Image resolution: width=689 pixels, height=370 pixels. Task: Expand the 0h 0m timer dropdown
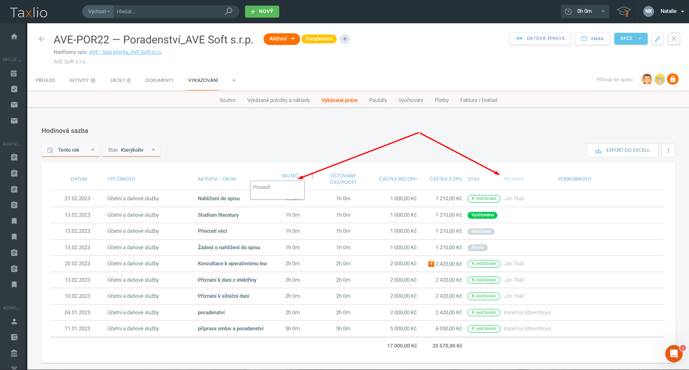click(x=603, y=12)
